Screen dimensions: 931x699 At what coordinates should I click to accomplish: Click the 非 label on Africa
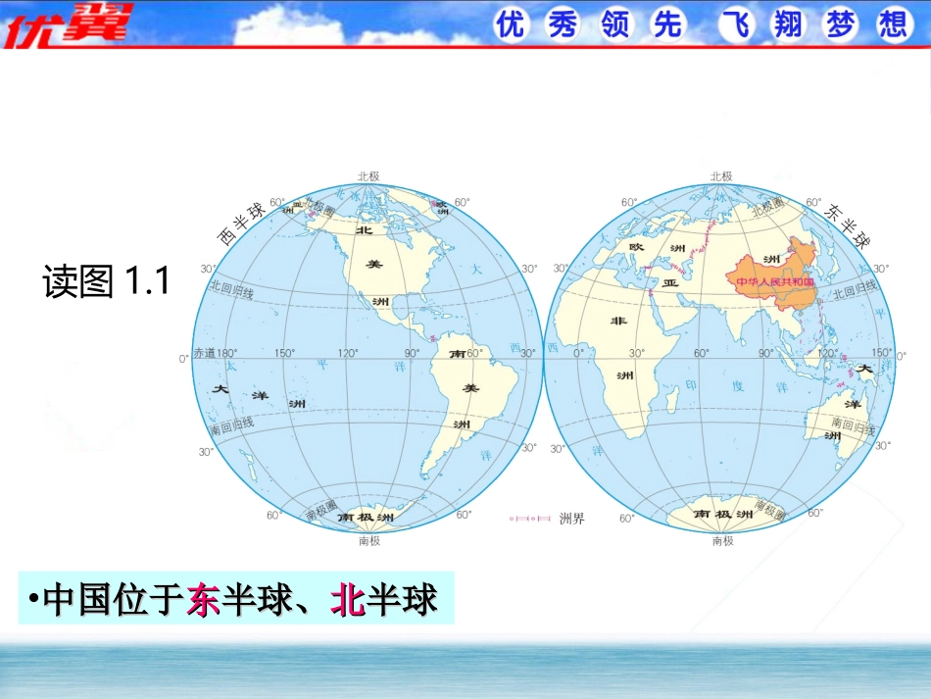(618, 321)
